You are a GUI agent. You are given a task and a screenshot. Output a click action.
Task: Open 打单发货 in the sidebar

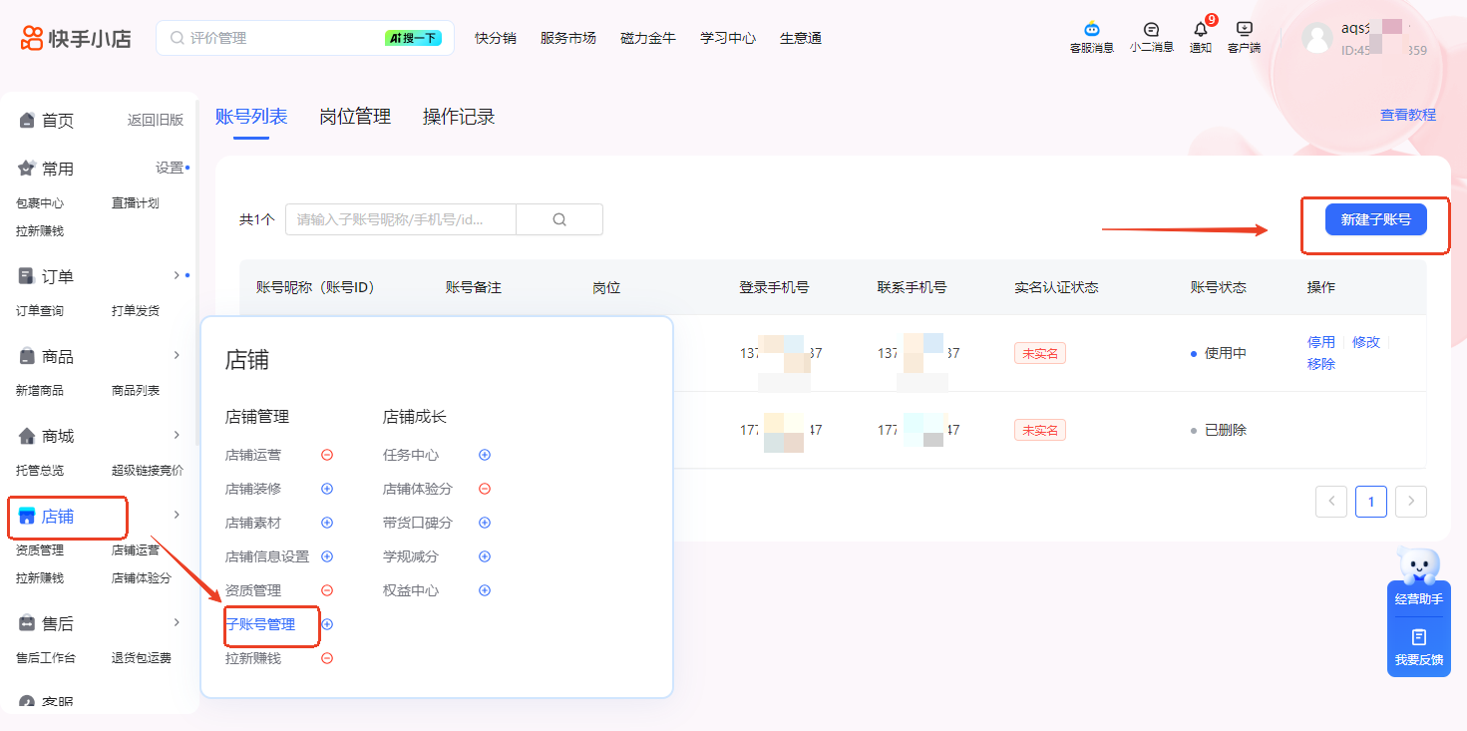coord(136,311)
